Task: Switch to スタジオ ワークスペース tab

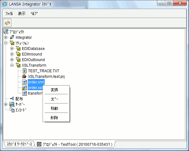Action: [19, 144]
